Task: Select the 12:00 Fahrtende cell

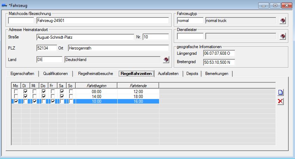Action: pos(138,91)
